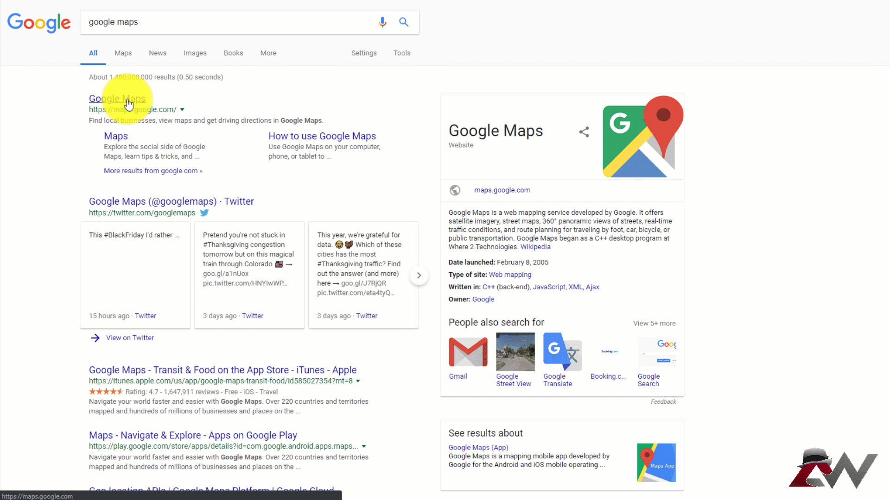Click View 5+ more link

(x=655, y=323)
